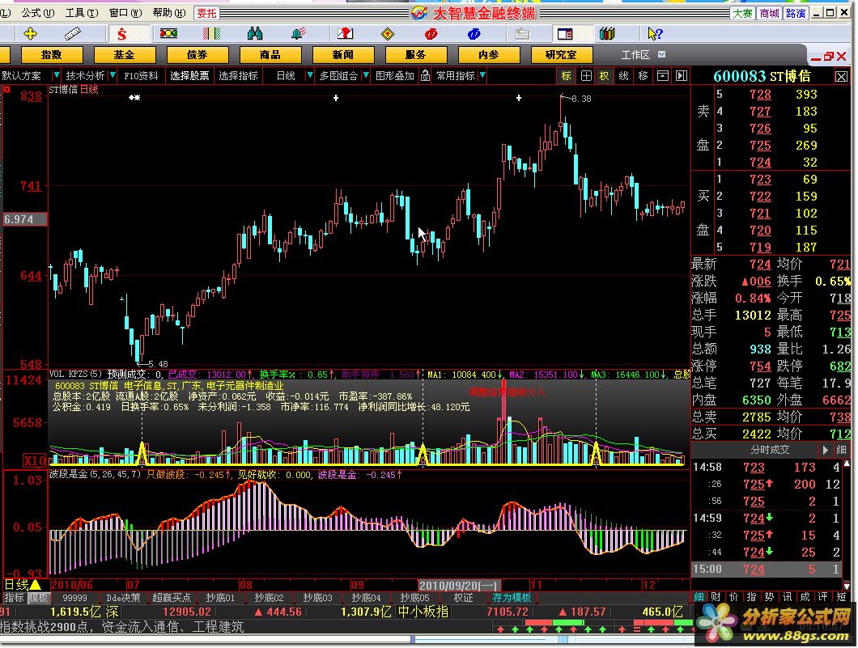Expand the 分时成交 arrow button
This screenshot has height=648, width=858.
[825, 450]
